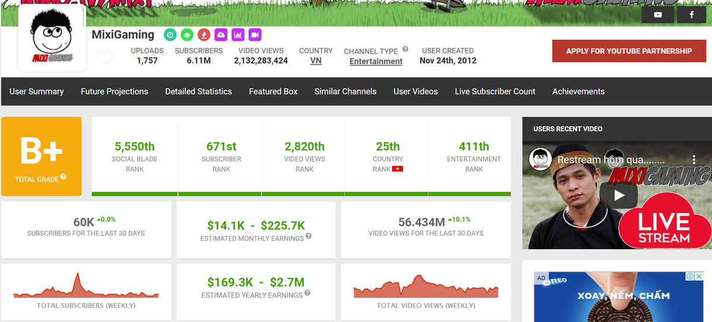Click the green clock badge beside MixiGaming

click(170, 35)
